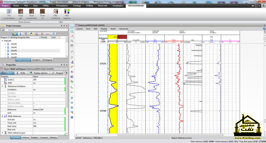This screenshot has width=266, height=143.
Task: Click the search magnifier in Project browser
Action: click(2, 30)
